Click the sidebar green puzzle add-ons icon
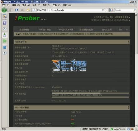138x131 pixels. coord(5,41)
